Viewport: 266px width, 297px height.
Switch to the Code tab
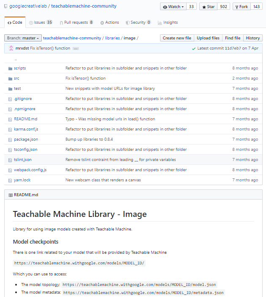15,22
